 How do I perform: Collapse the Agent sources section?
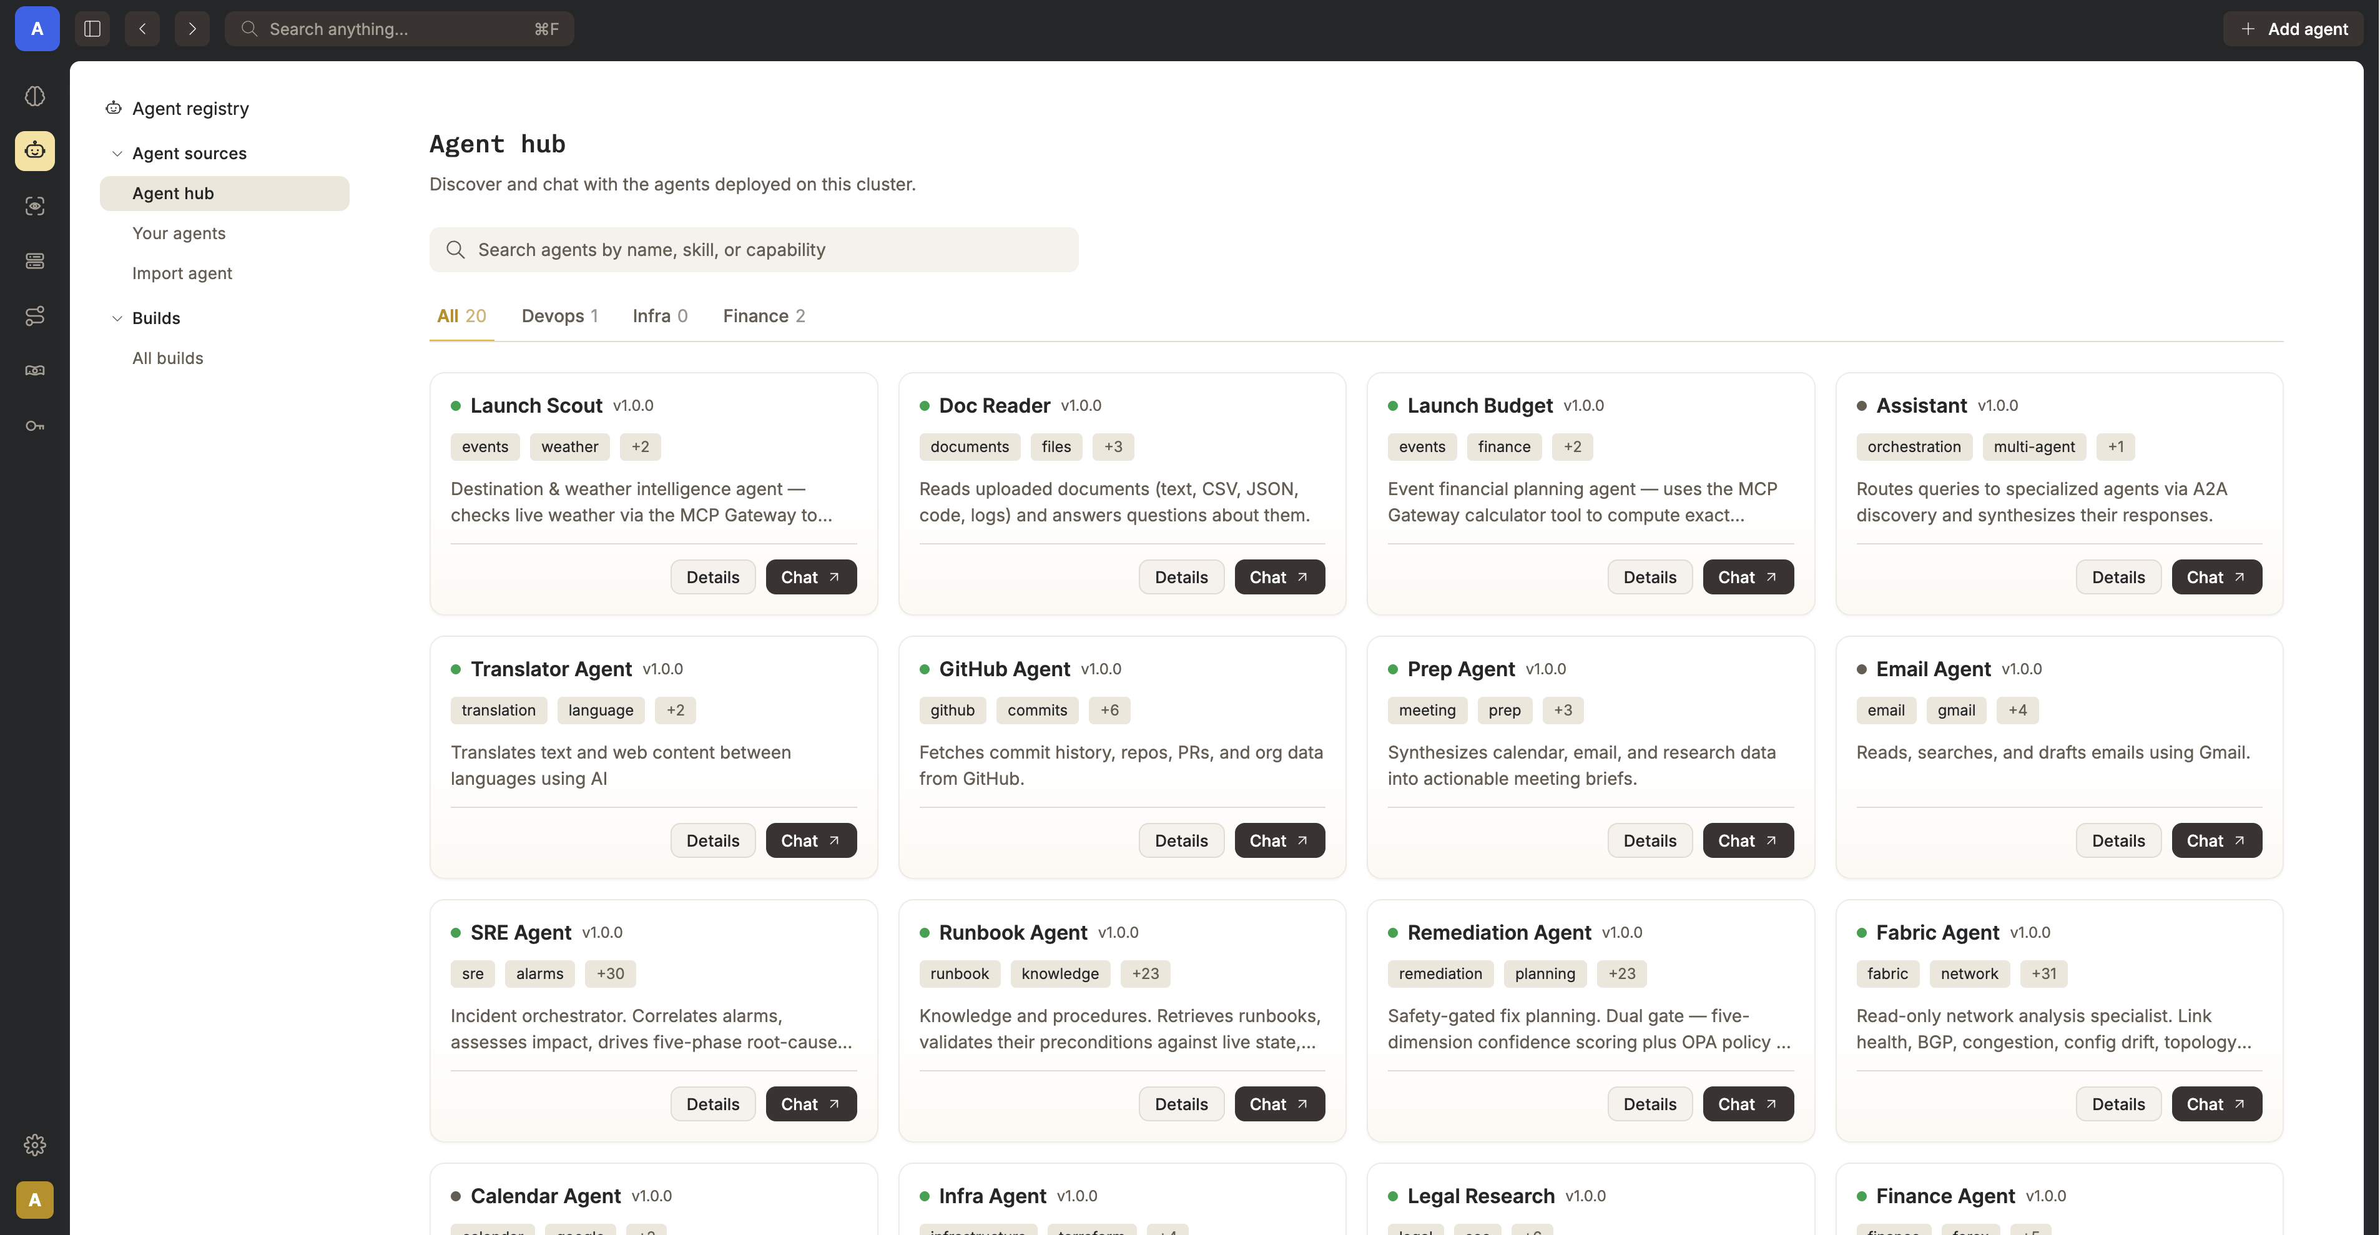pos(117,154)
